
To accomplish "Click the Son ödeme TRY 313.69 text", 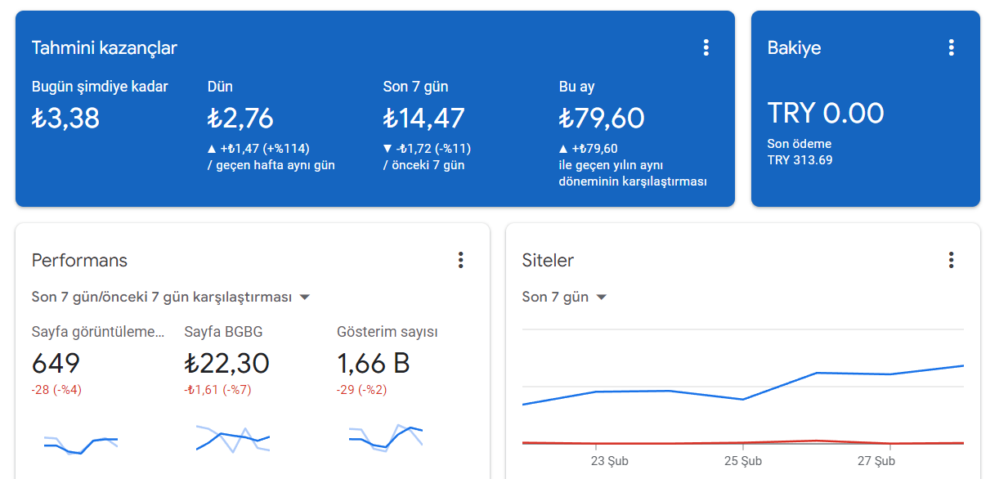I will point(800,152).
